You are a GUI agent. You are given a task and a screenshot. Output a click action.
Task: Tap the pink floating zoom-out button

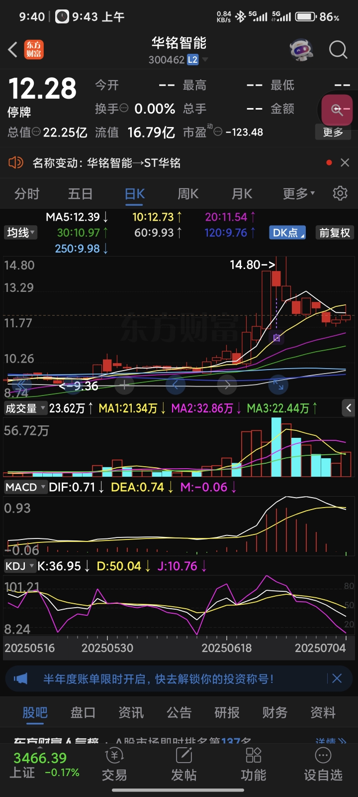[337, 110]
